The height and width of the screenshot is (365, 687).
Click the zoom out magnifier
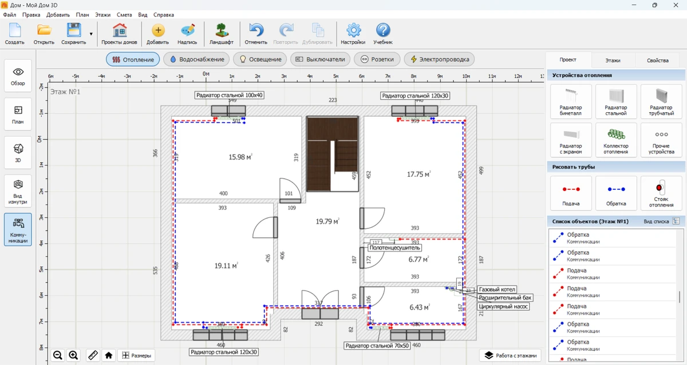58,355
